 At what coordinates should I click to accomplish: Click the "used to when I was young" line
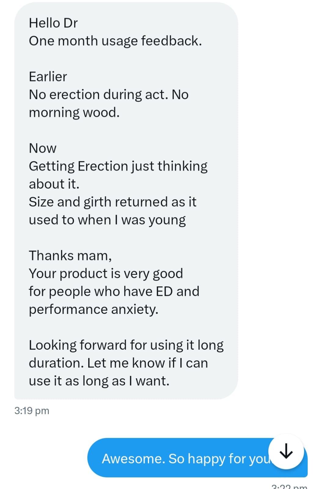[107, 220]
